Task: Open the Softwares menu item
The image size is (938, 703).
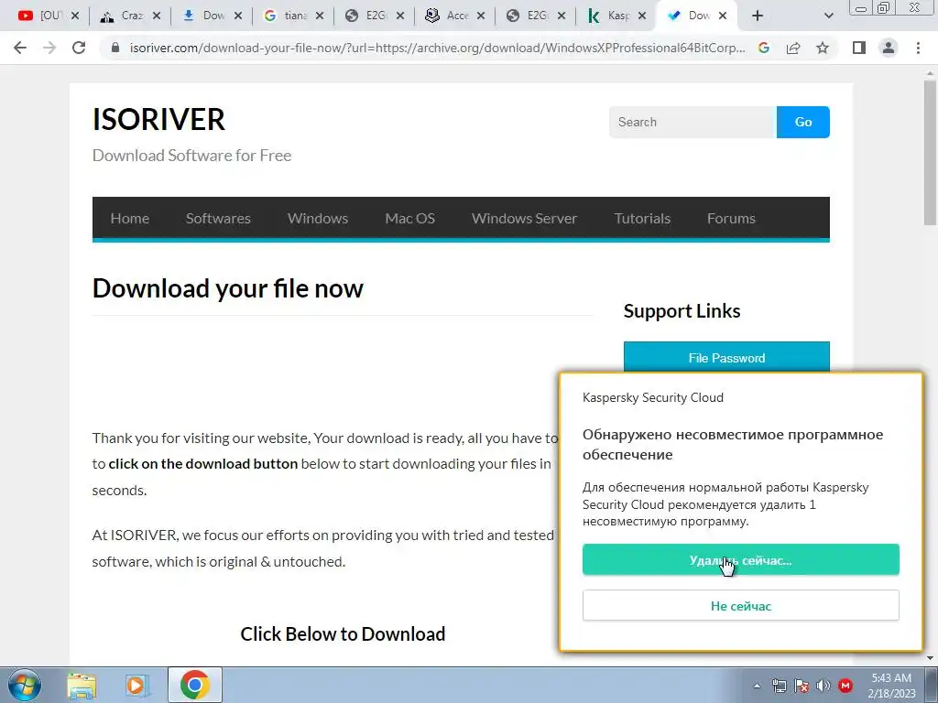Action: [218, 218]
